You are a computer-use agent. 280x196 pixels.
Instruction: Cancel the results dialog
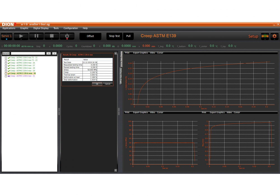point(108,84)
